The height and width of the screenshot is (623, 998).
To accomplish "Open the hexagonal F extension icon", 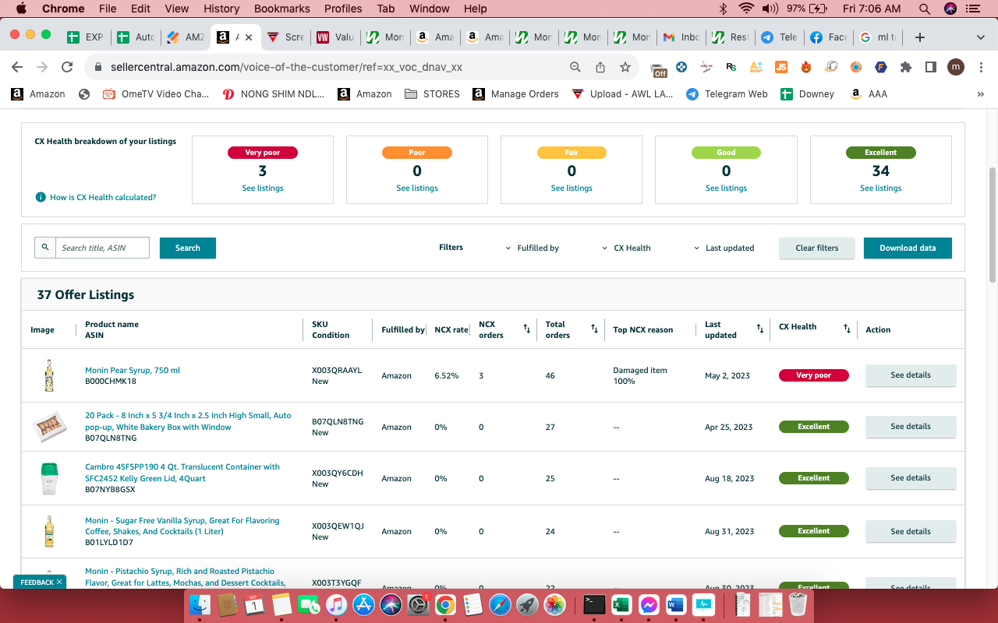I will 880,67.
